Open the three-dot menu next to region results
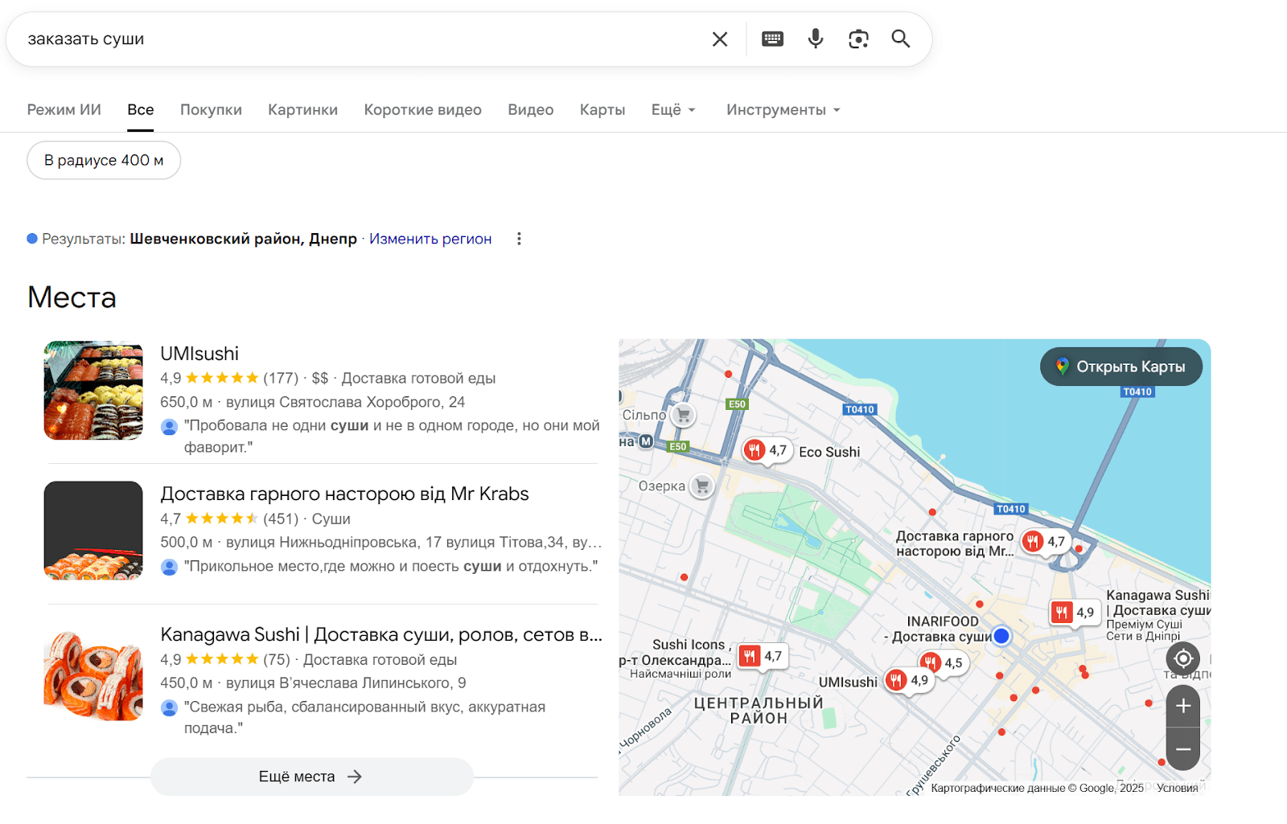The width and height of the screenshot is (1287, 824). 520,238
